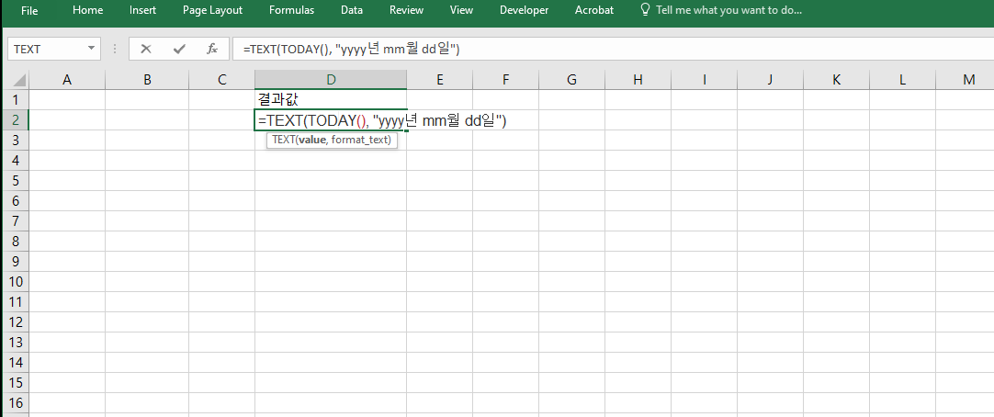Select column D header
This screenshot has width=994, height=417.
click(331, 80)
